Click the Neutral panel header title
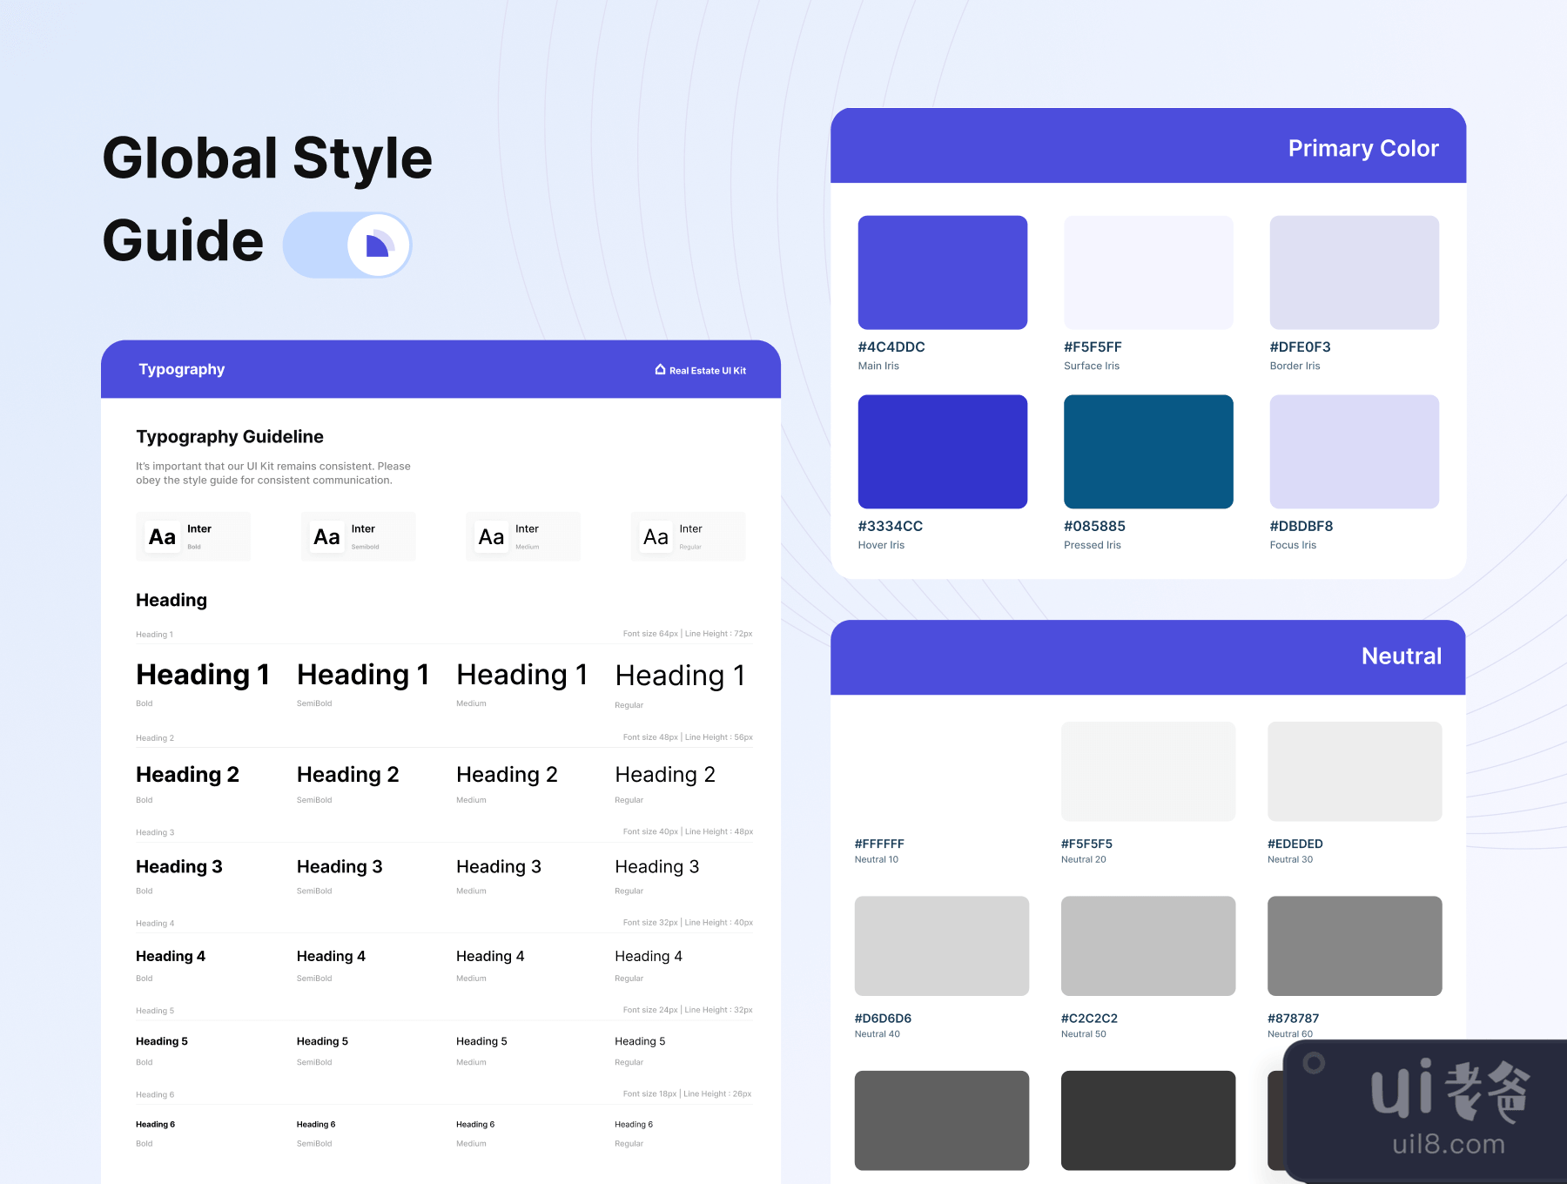1567x1184 pixels. tap(1401, 656)
